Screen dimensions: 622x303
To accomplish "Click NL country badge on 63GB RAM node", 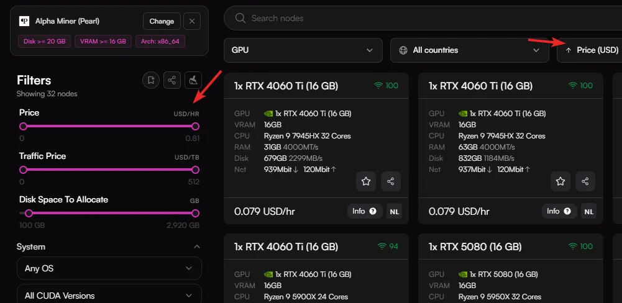I will 589,211.
